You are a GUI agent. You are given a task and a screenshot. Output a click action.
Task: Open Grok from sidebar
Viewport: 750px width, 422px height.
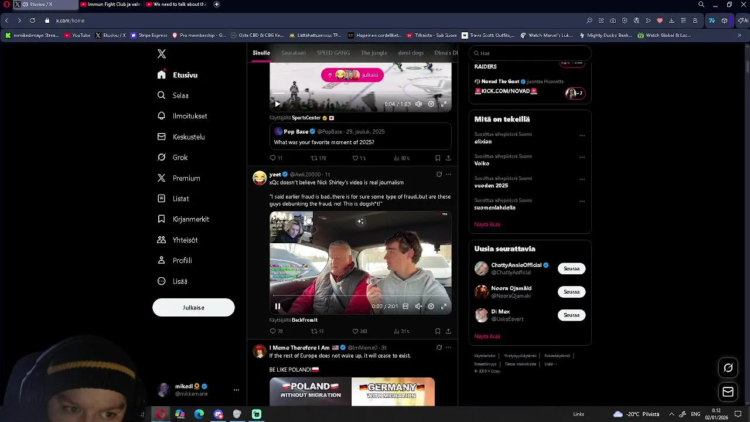pyautogui.click(x=173, y=157)
